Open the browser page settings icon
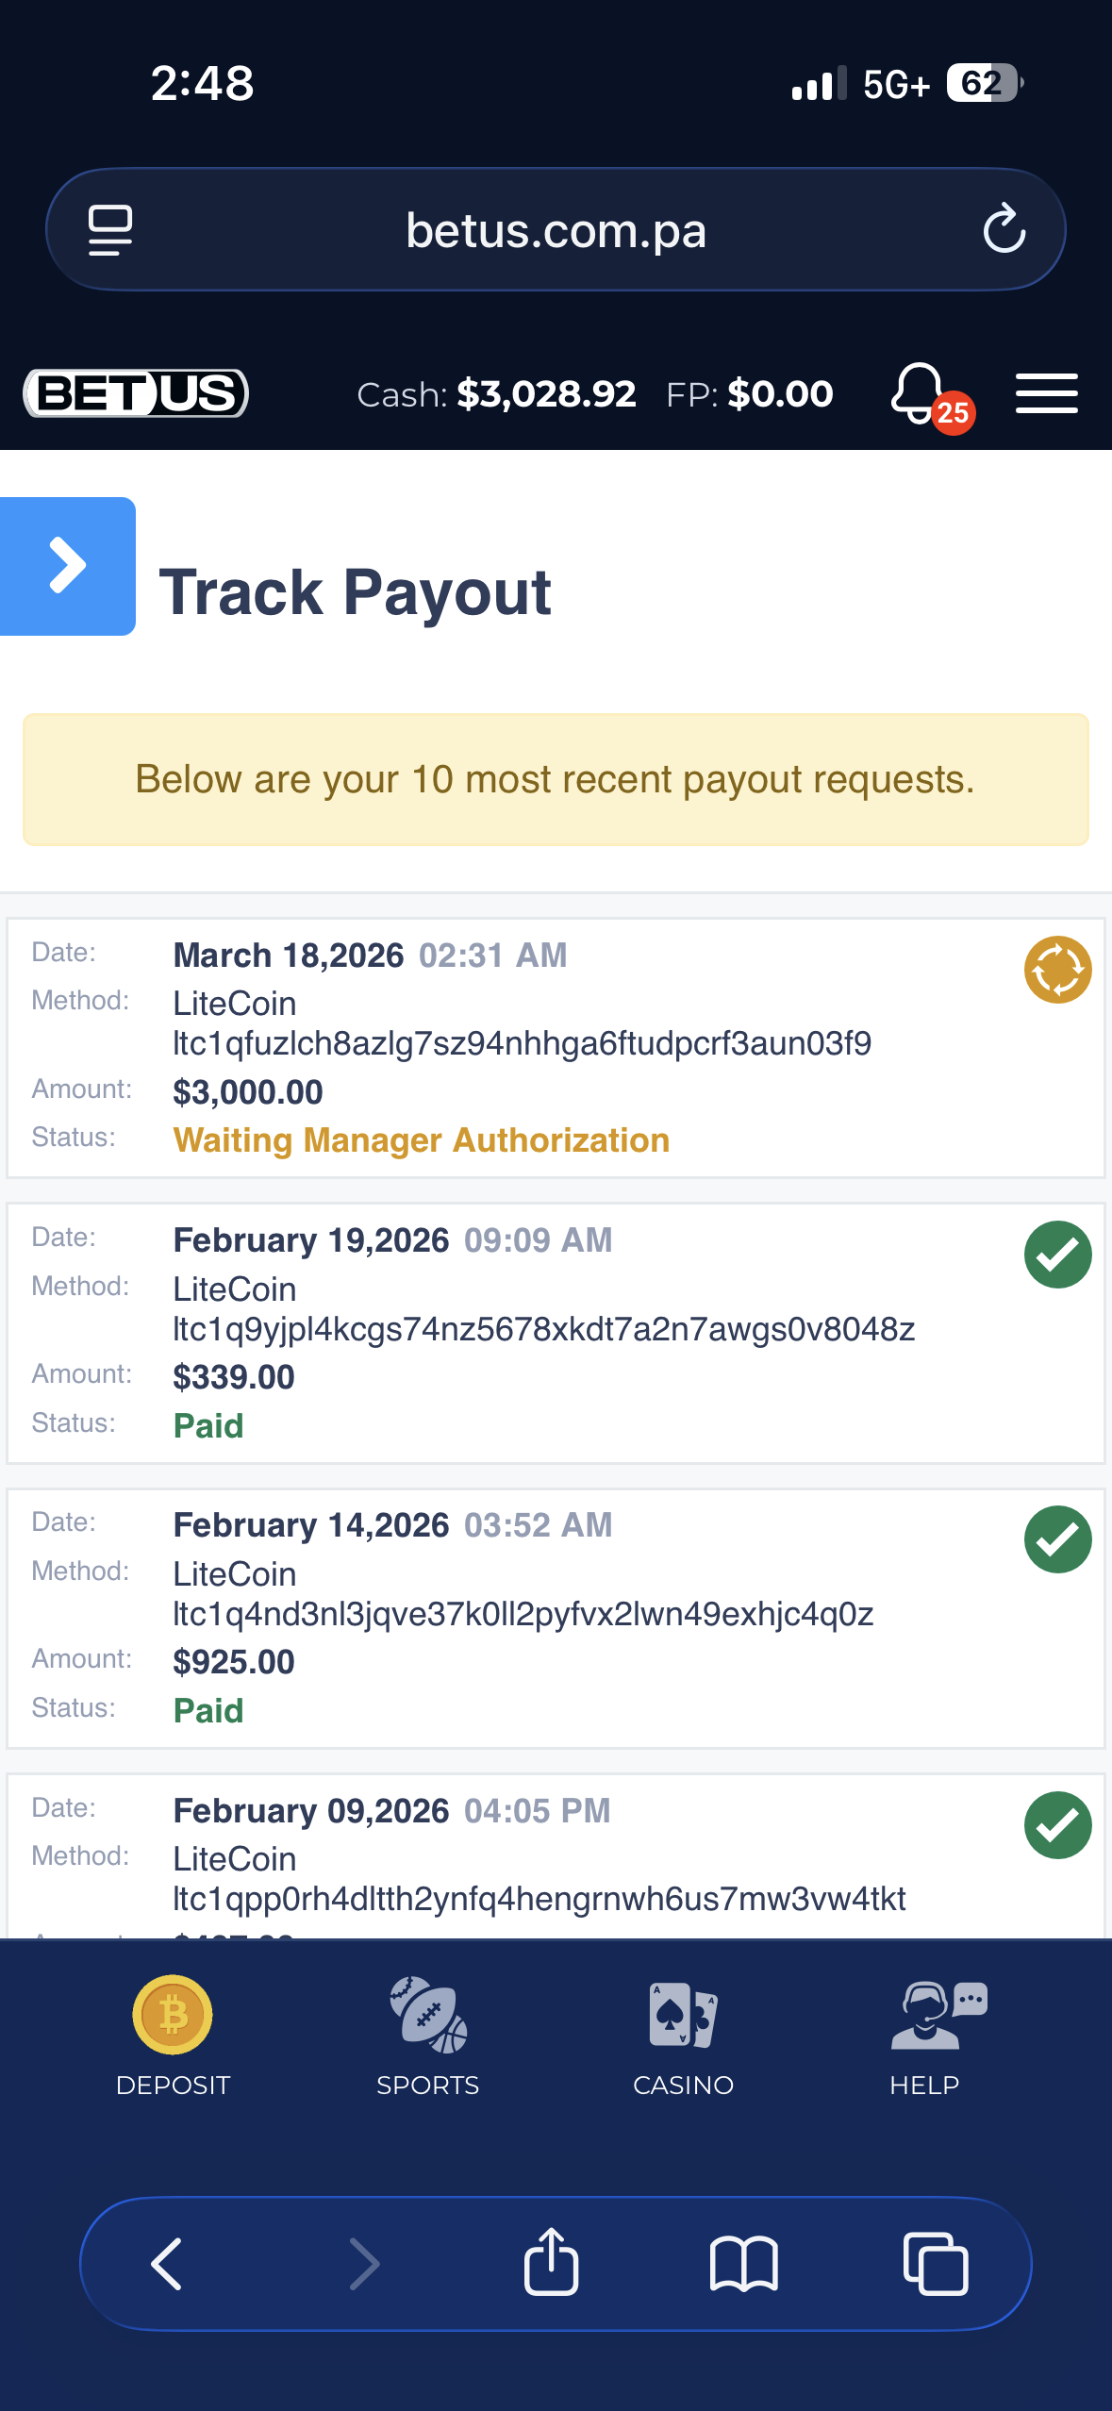This screenshot has width=1112, height=2411. 110,229
